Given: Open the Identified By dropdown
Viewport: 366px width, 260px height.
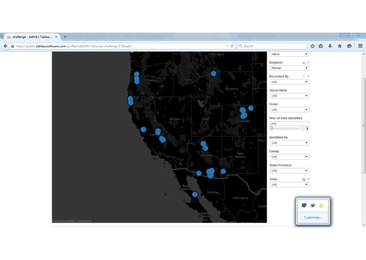Looking at the screenshot, I should (x=290, y=143).
